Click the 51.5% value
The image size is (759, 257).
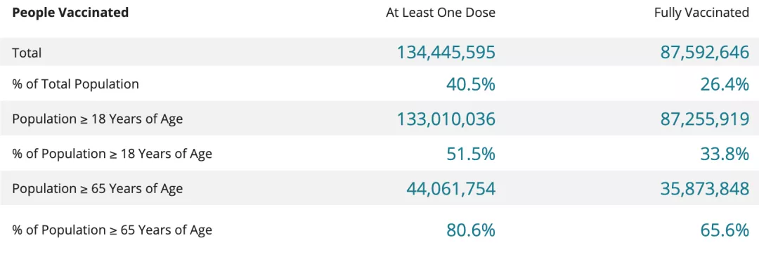[470, 154]
